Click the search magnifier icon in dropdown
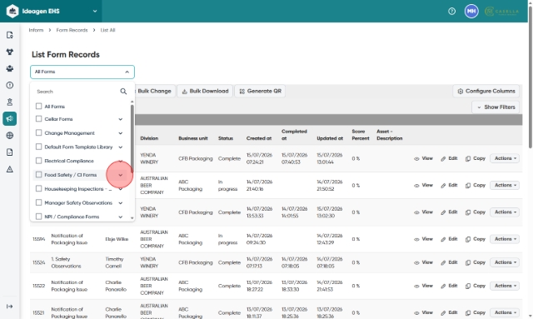This screenshot has height=319, width=533. tap(123, 91)
